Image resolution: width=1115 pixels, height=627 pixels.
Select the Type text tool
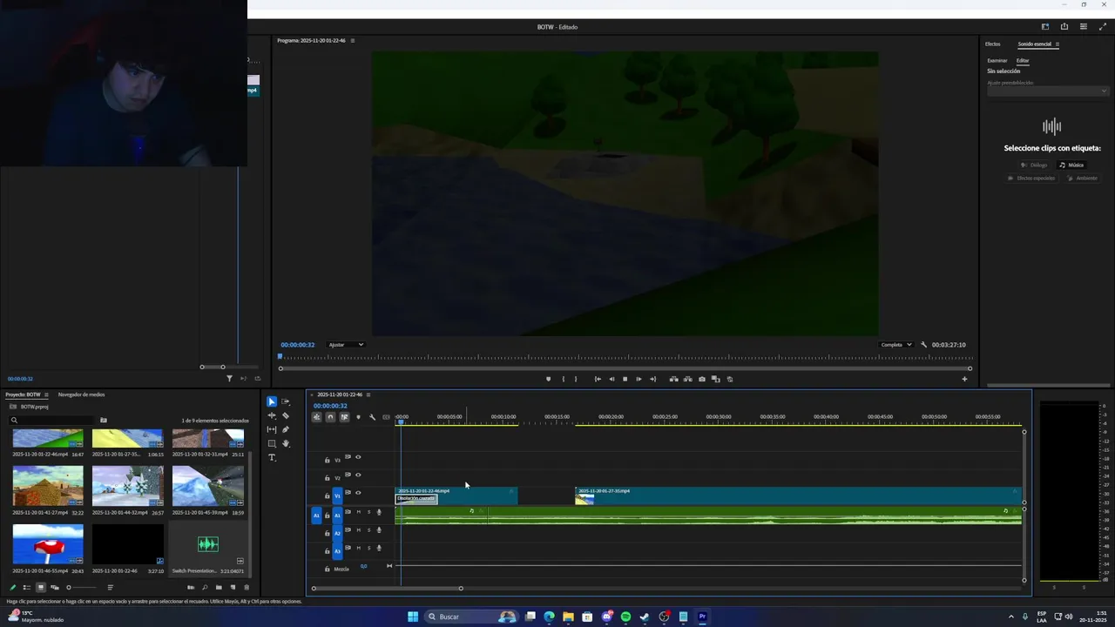(272, 457)
